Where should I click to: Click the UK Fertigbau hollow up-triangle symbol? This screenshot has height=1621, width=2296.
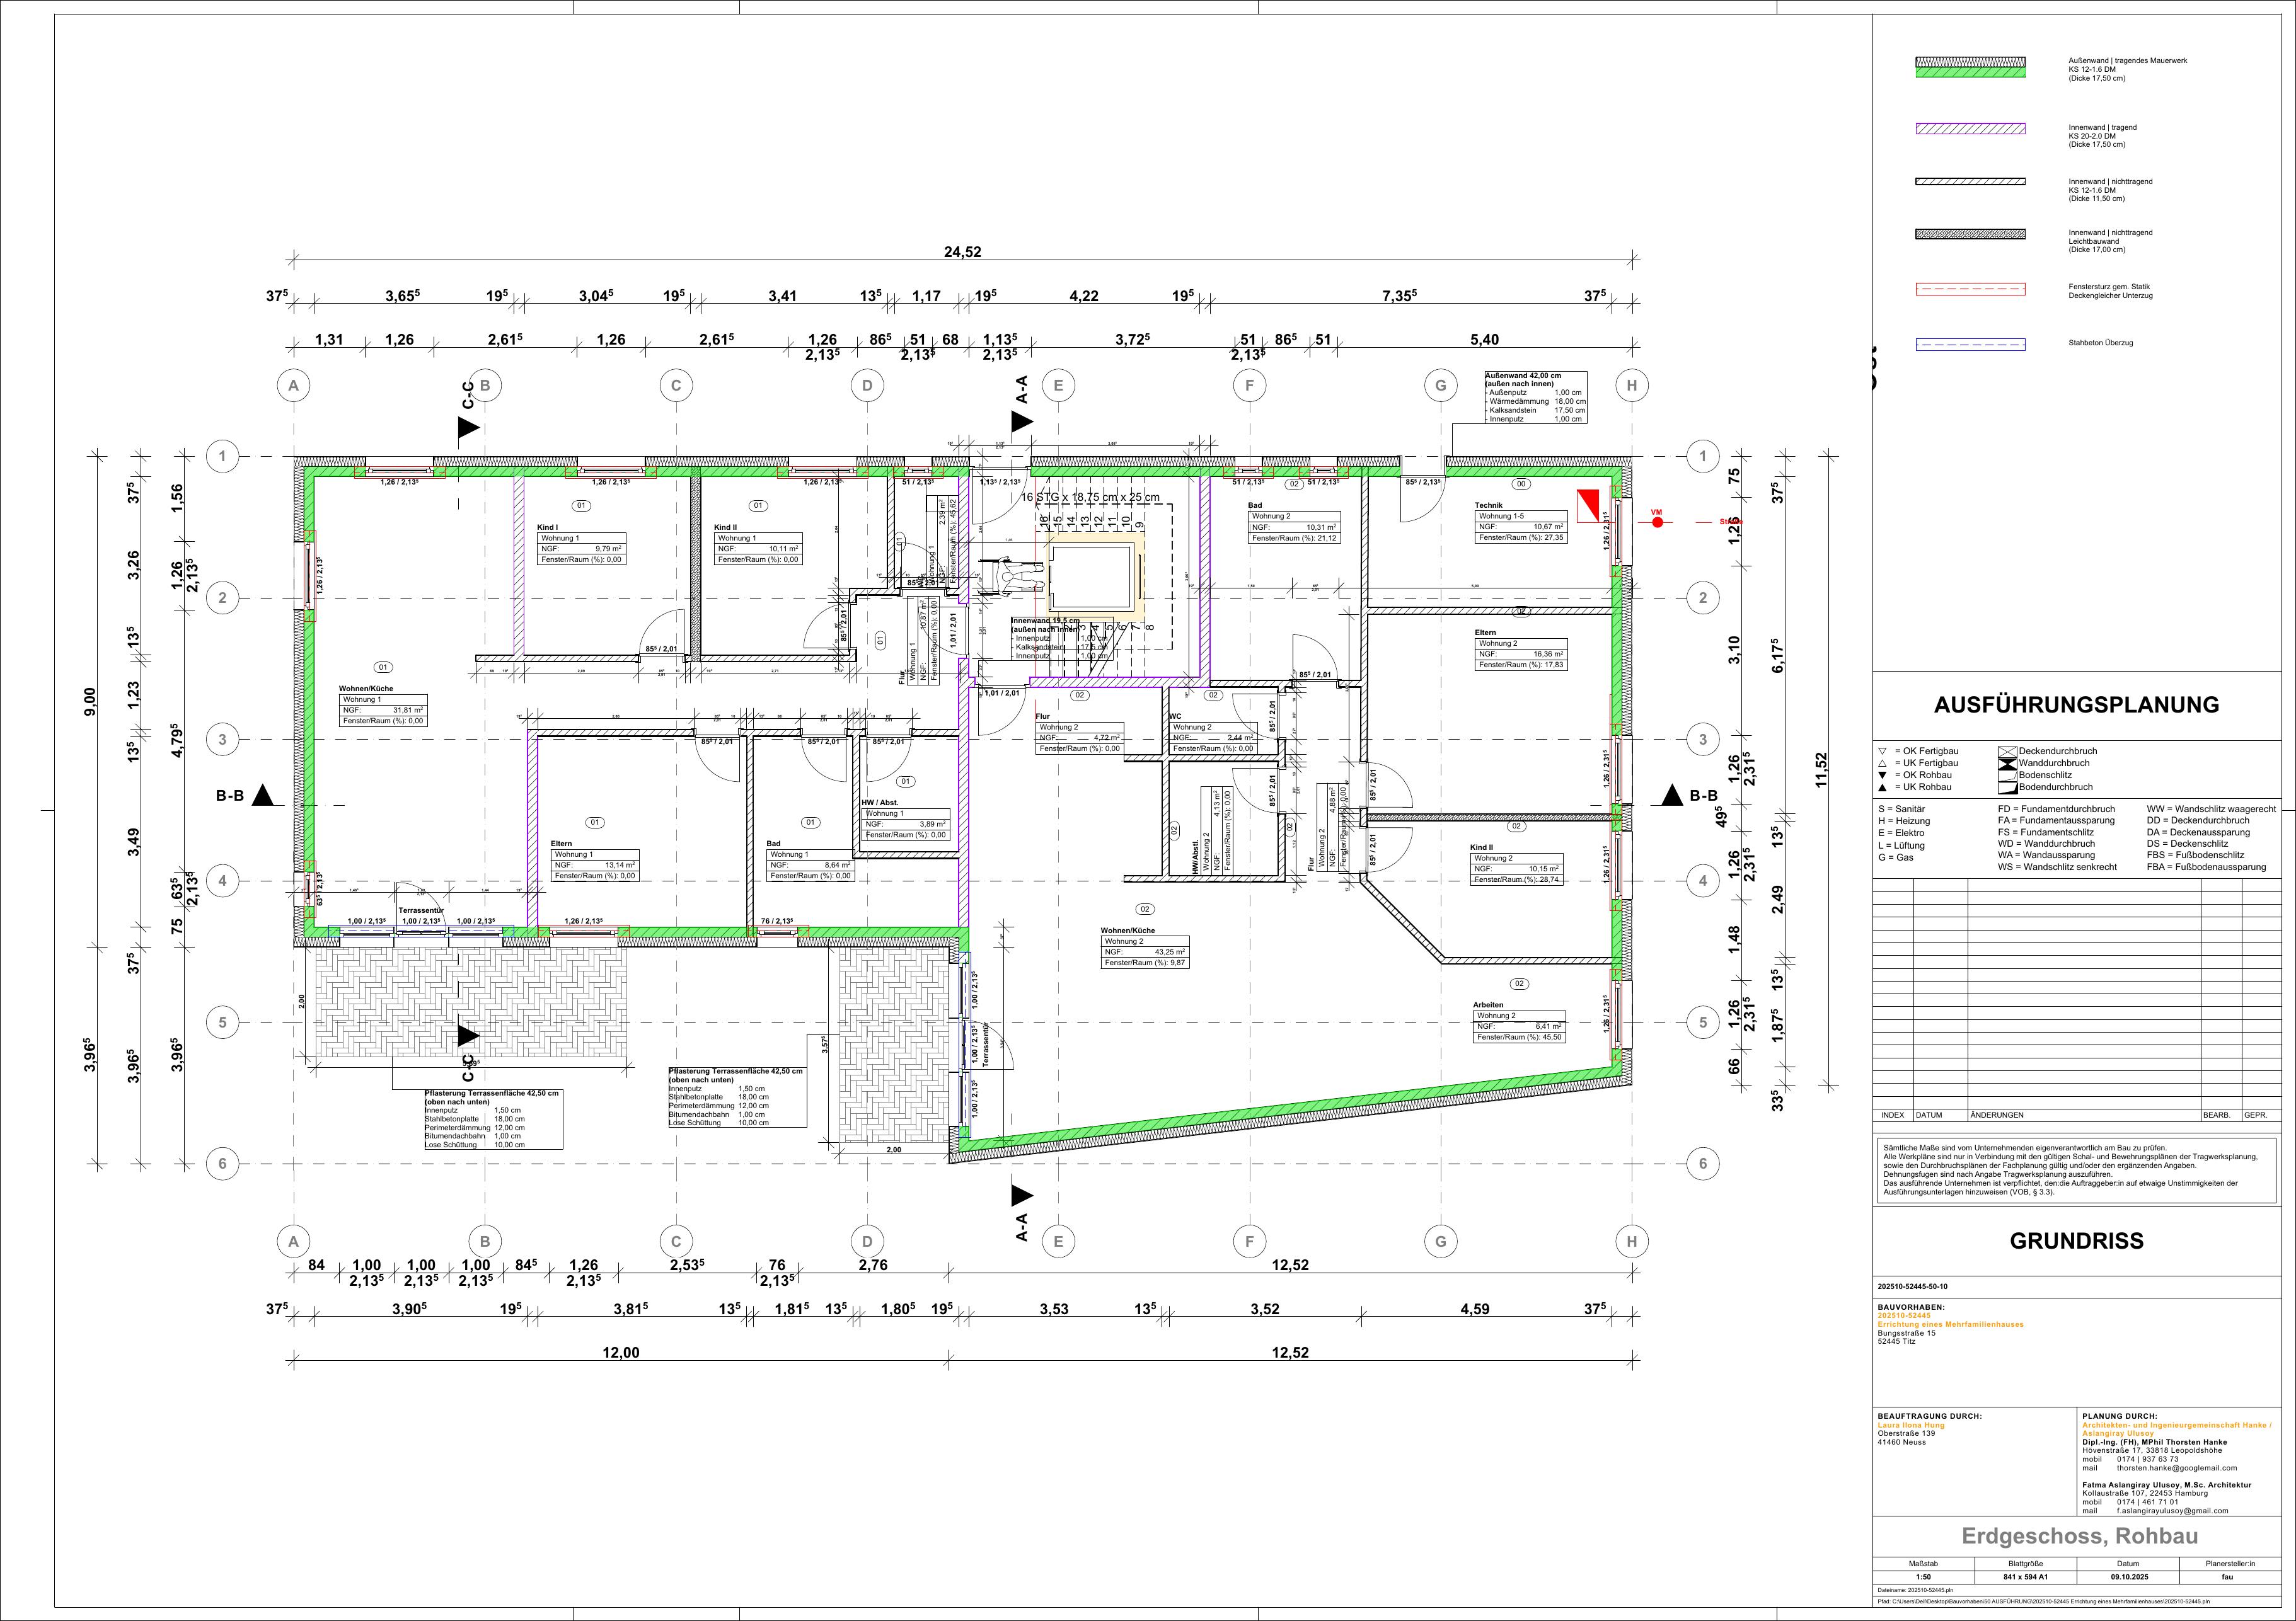[1882, 764]
